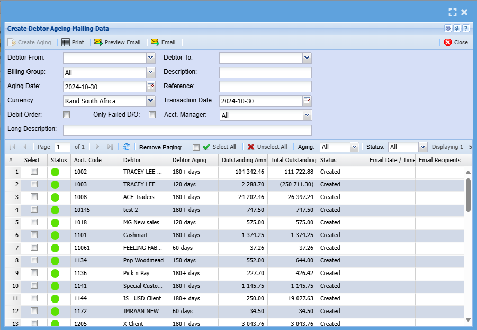Select the checkbox for ACE Traders row
Screen dimensions: 477x330
point(34,197)
